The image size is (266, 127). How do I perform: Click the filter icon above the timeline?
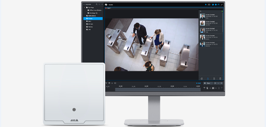pyautogui.click(x=106, y=83)
